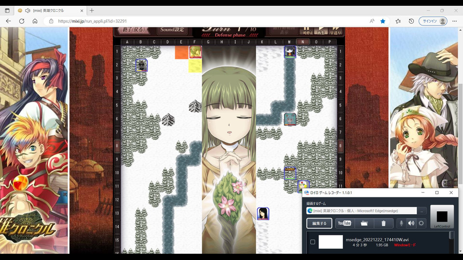Close the 英雄クロニクル tab
Viewport: 463px width, 260px height.
click(82, 11)
